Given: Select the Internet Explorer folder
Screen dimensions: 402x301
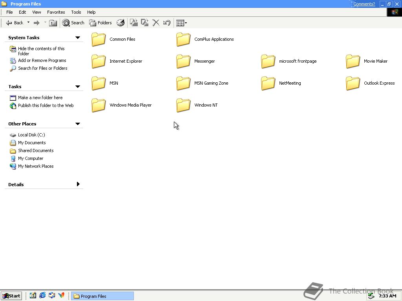Looking at the screenshot, I should pos(117,62).
